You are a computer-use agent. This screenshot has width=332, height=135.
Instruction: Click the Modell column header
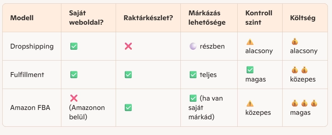(22, 18)
